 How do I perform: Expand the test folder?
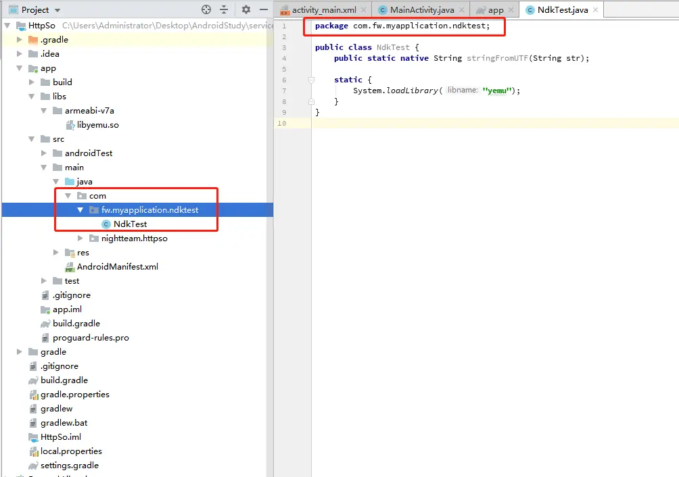click(x=43, y=281)
